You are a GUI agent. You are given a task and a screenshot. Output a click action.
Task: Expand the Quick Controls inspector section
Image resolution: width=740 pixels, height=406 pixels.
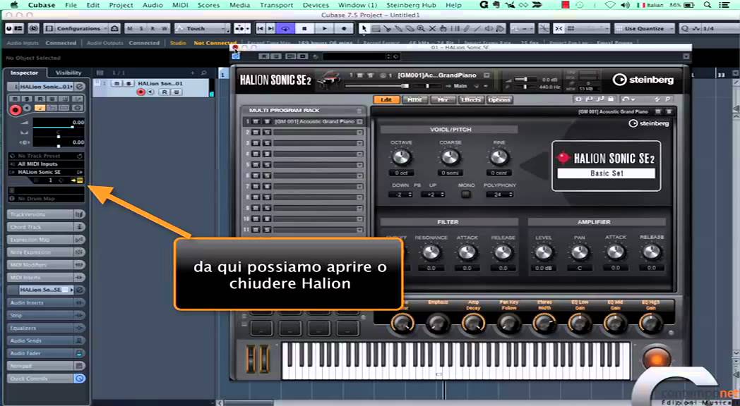(x=47, y=379)
